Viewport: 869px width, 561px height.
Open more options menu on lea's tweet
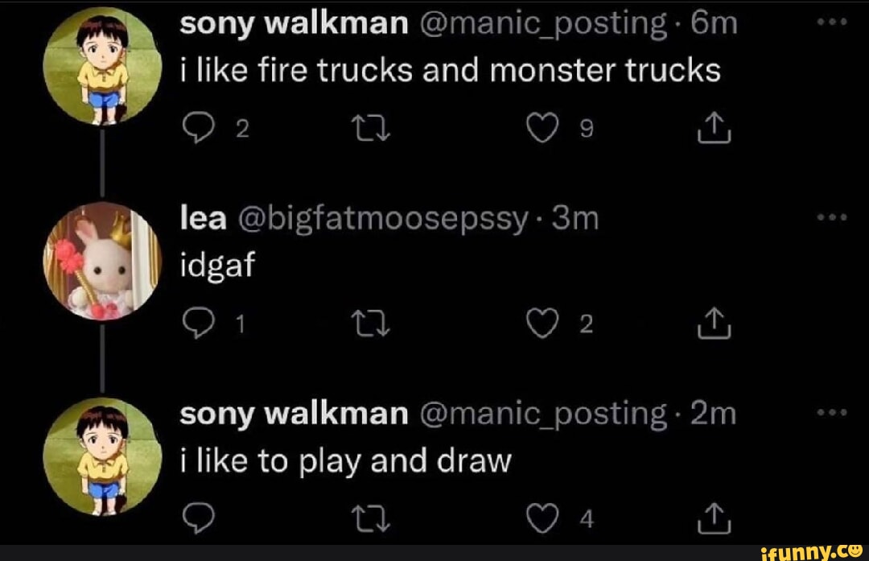pyautogui.click(x=832, y=217)
